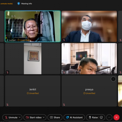Viewport: 122px width, 122px height.
Task: Open the more options menu in bottom toolbar
Action: (109, 117)
